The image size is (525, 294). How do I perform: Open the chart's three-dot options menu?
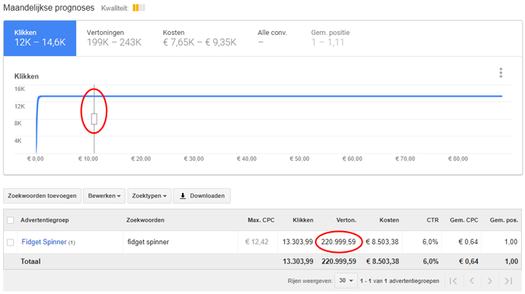click(x=501, y=72)
